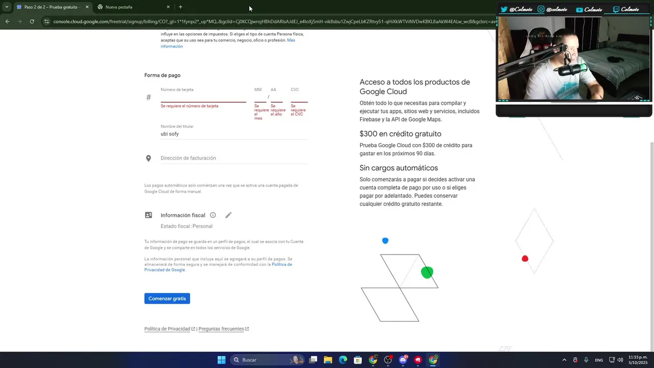Click the Información fiscal card icon
Viewport: 654px width, 368px height.
click(149, 215)
